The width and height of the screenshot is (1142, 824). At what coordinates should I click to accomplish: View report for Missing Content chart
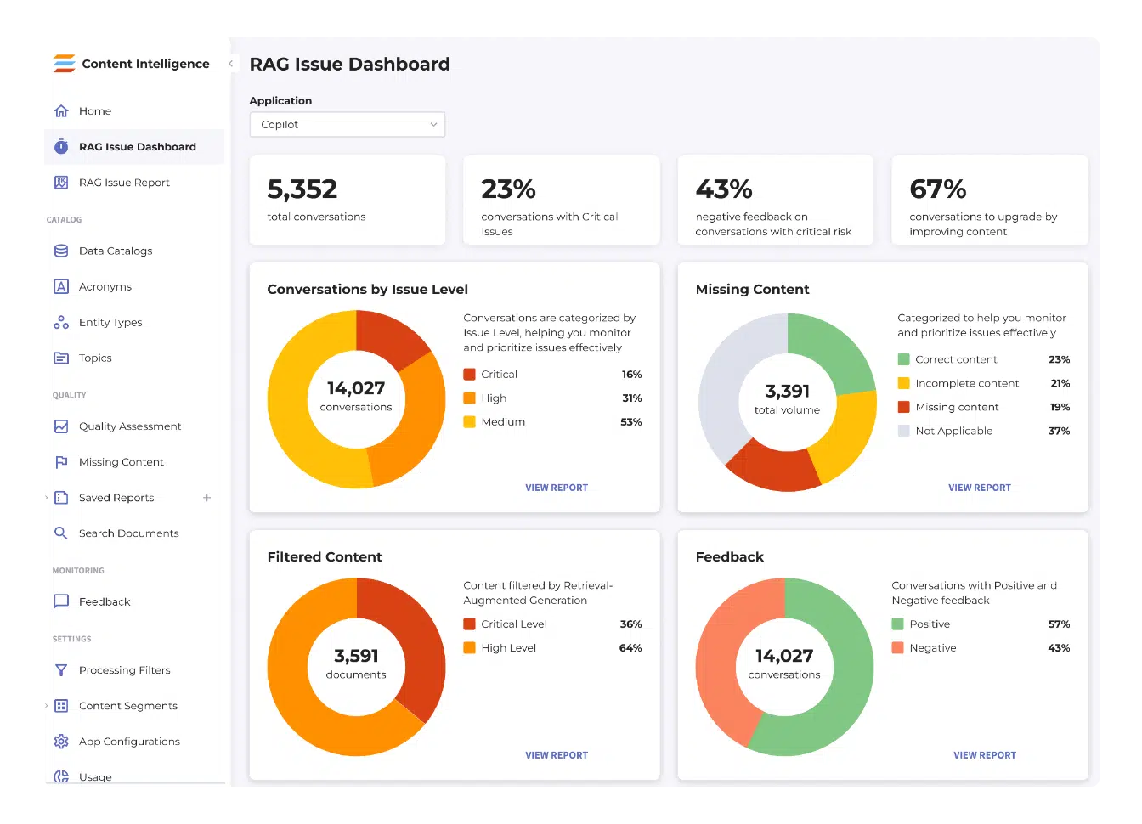979,488
